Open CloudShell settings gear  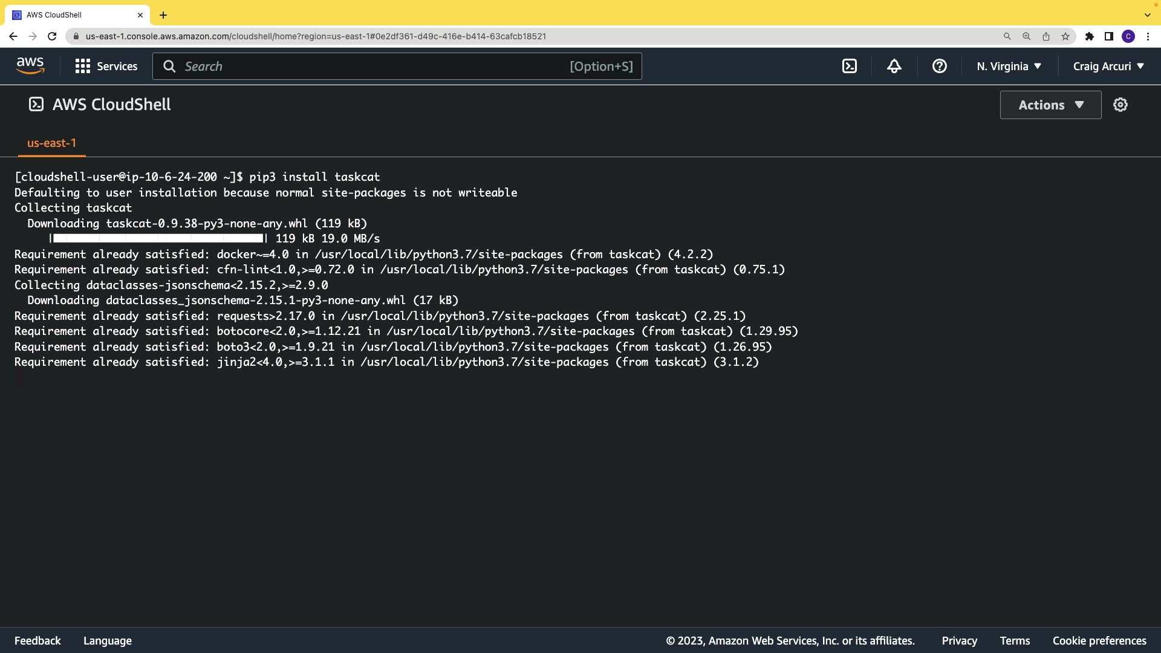(x=1120, y=105)
